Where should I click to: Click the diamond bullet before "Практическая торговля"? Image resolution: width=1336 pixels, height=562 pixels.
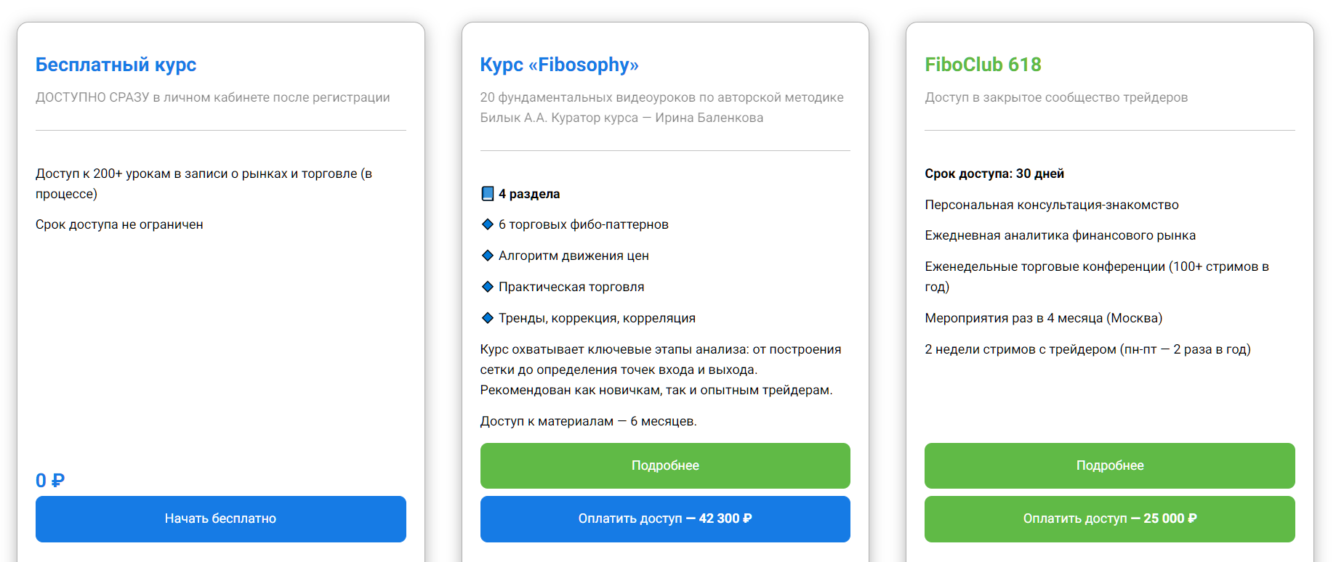coord(488,287)
